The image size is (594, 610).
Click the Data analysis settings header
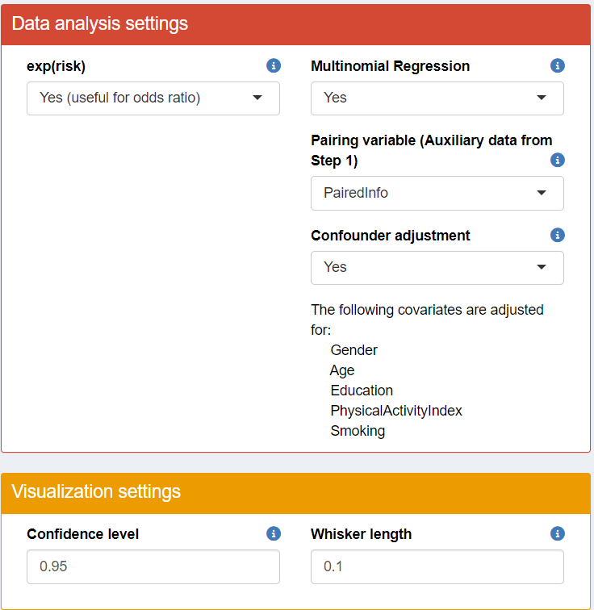pos(100,23)
